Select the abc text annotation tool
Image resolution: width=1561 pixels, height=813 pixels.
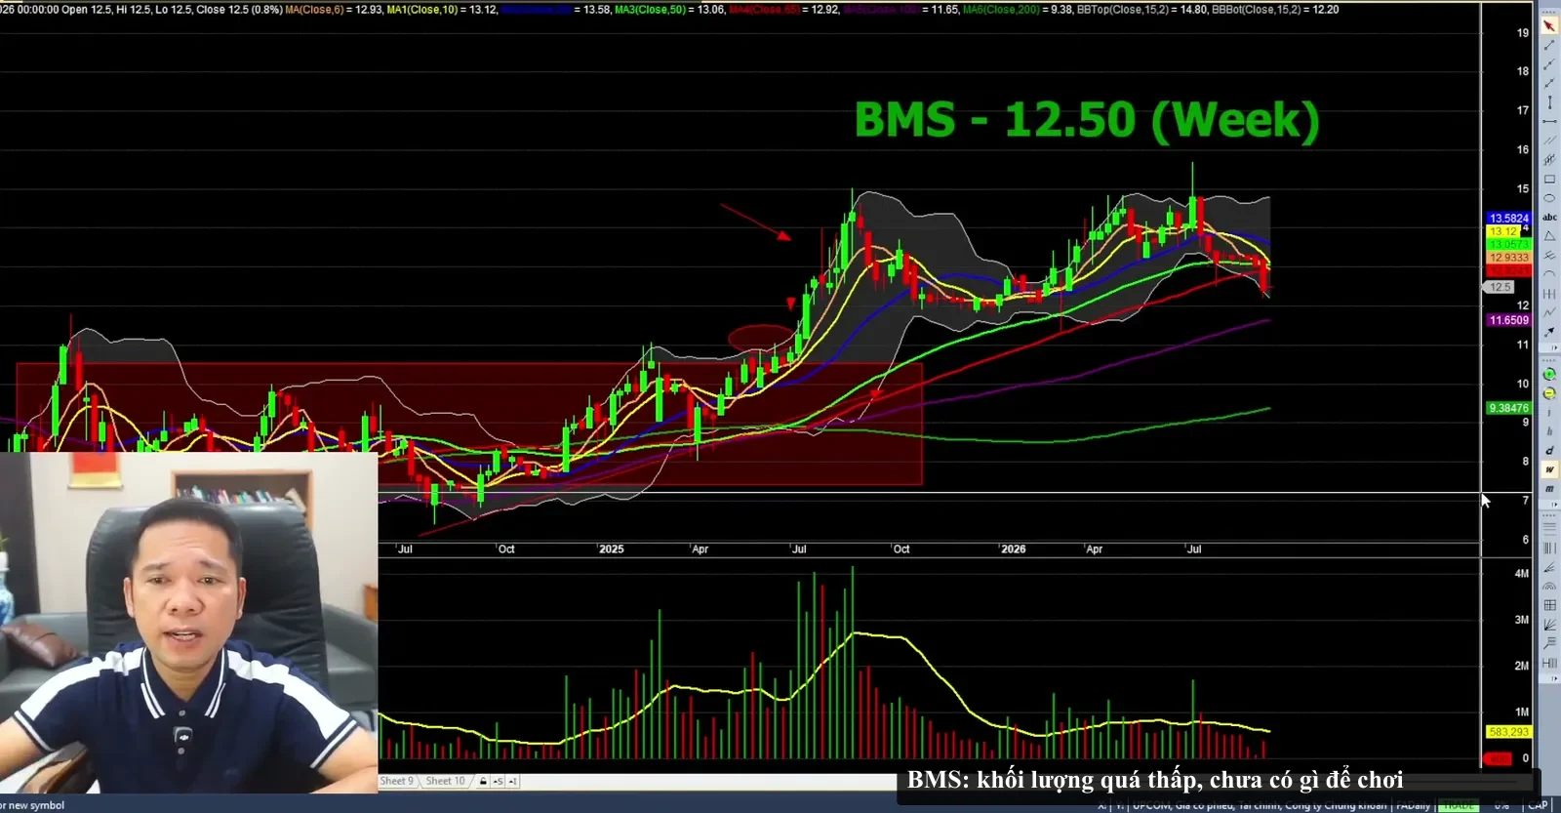click(x=1549, y=217)
